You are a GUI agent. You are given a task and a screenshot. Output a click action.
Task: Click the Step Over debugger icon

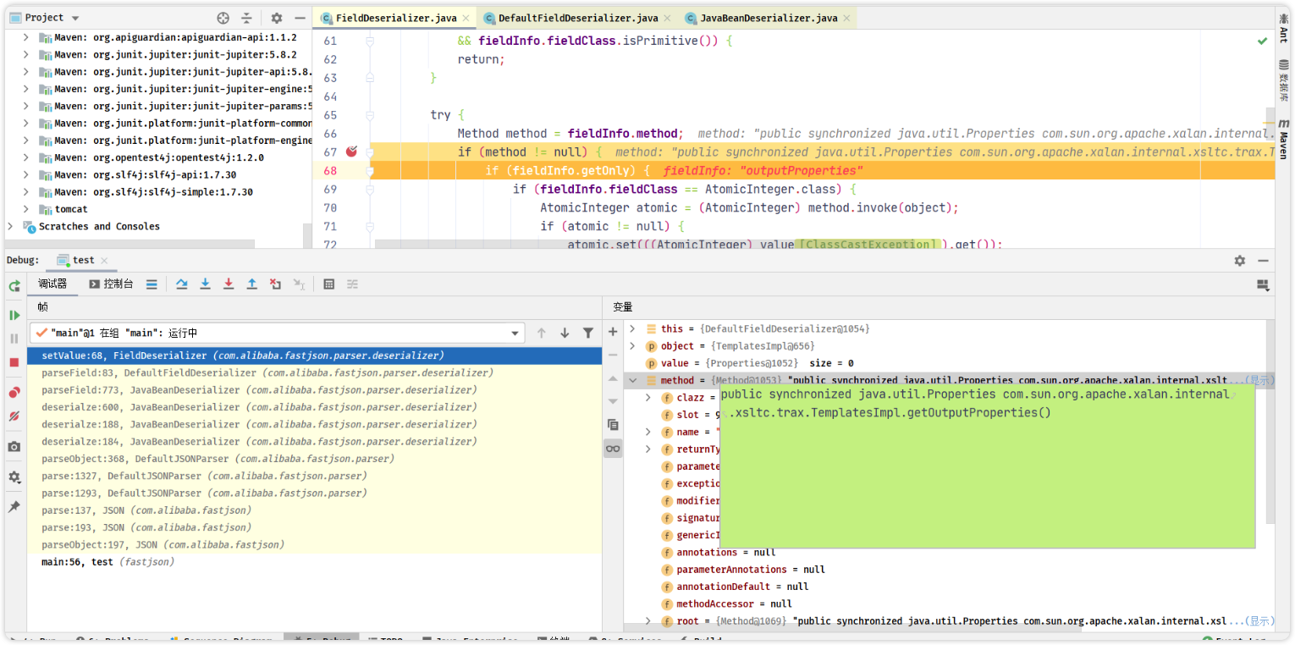click(181, 284)
